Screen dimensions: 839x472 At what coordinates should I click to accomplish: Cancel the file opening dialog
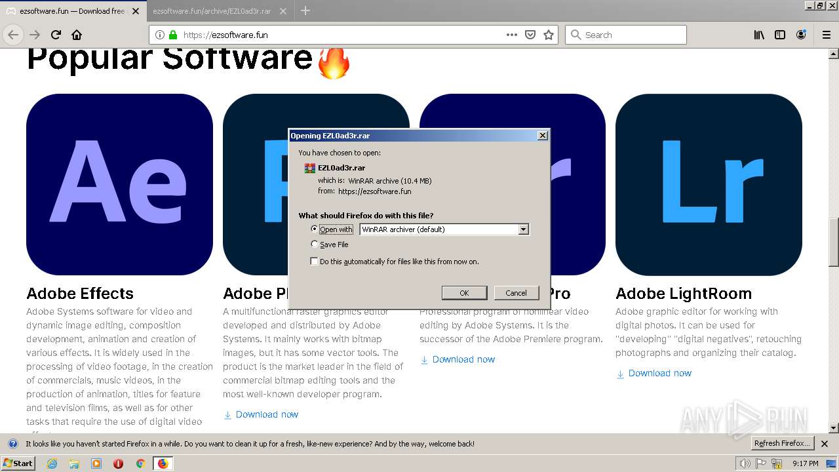pos(516,293)
